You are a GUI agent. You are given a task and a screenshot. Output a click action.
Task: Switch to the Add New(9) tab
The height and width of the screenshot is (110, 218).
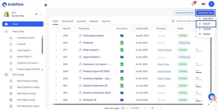pyautogui.click(x=67, y=21)
